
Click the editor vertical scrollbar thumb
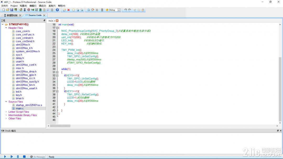[x=280, y=89]
